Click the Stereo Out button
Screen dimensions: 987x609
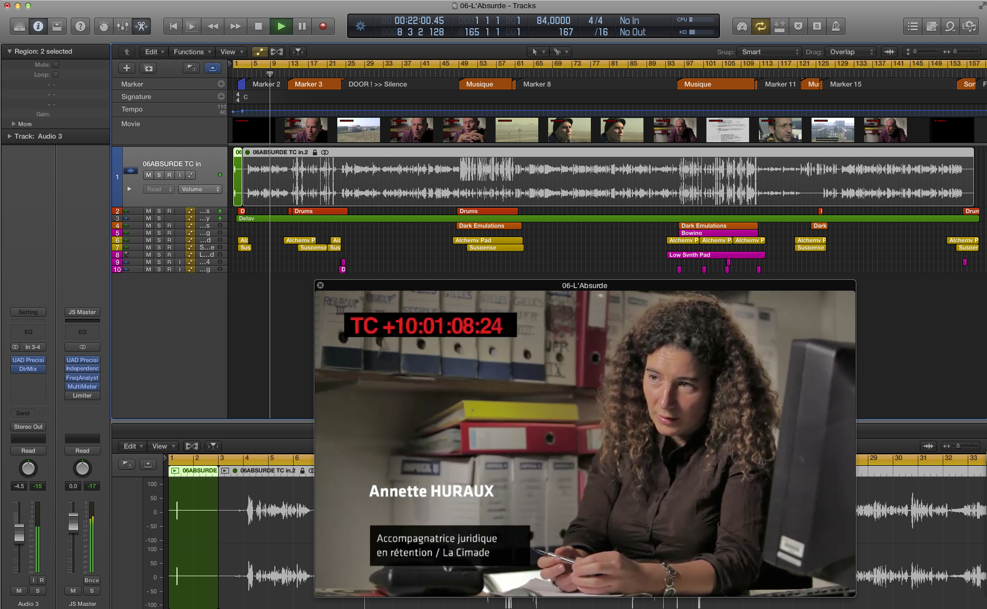[x=28, y=426]
